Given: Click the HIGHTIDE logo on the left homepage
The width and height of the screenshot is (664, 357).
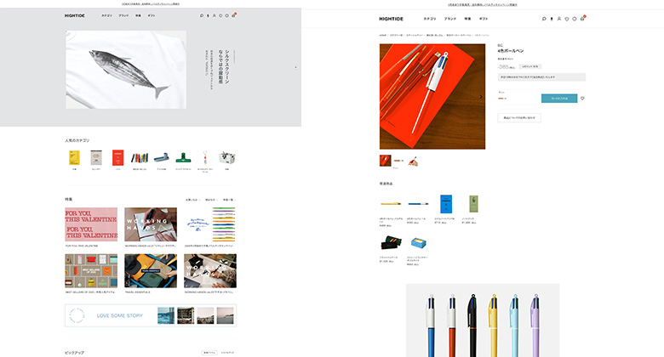Looking at the screenshot, I should [x=75, y=15].
